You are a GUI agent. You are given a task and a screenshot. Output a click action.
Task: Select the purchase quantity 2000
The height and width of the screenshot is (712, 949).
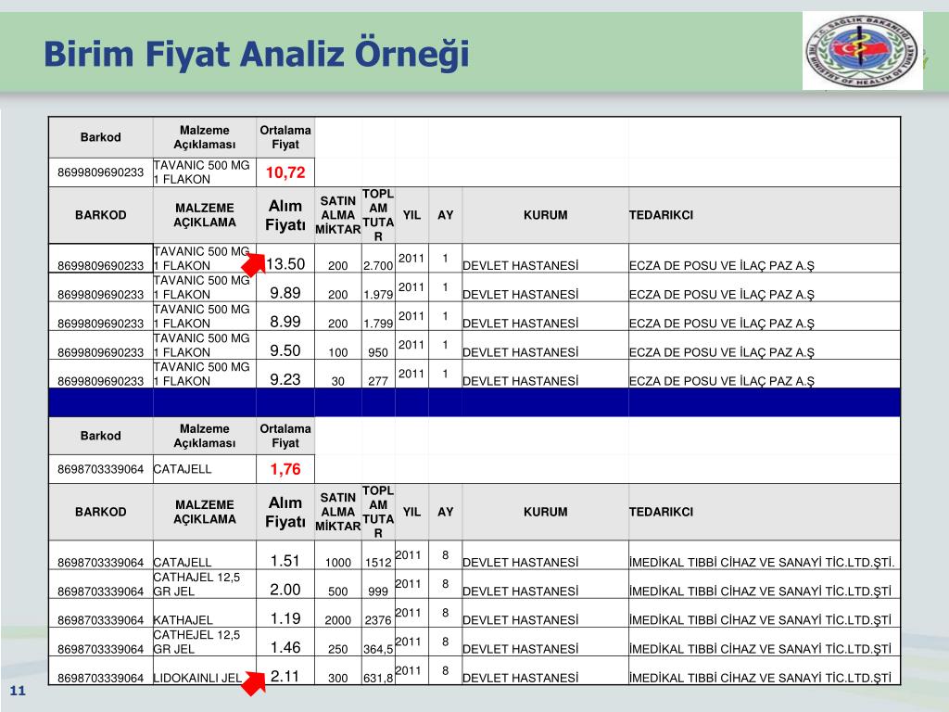click(x=338, y=620)
